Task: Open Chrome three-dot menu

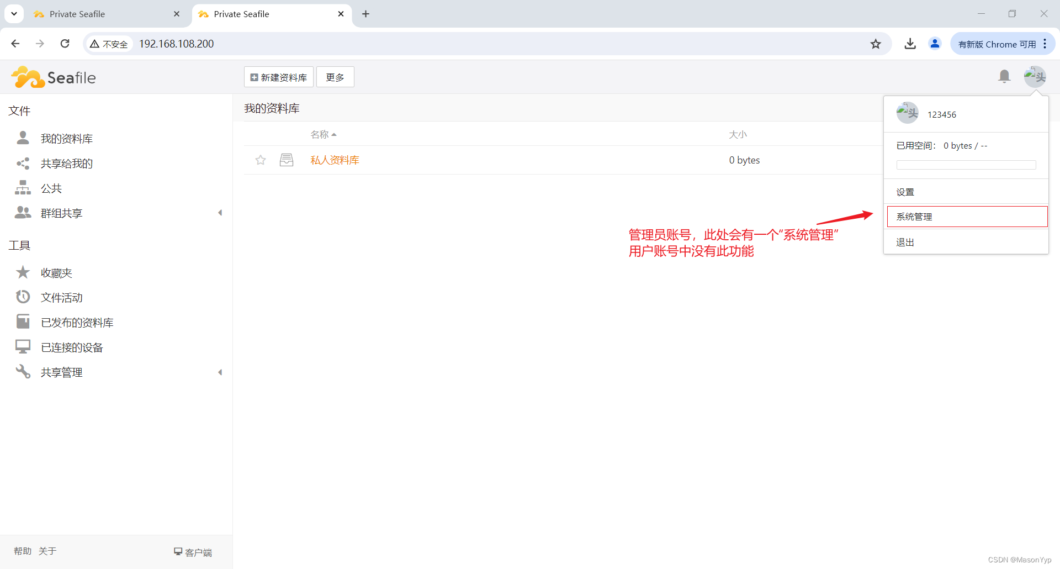Action: (1045, 44)
